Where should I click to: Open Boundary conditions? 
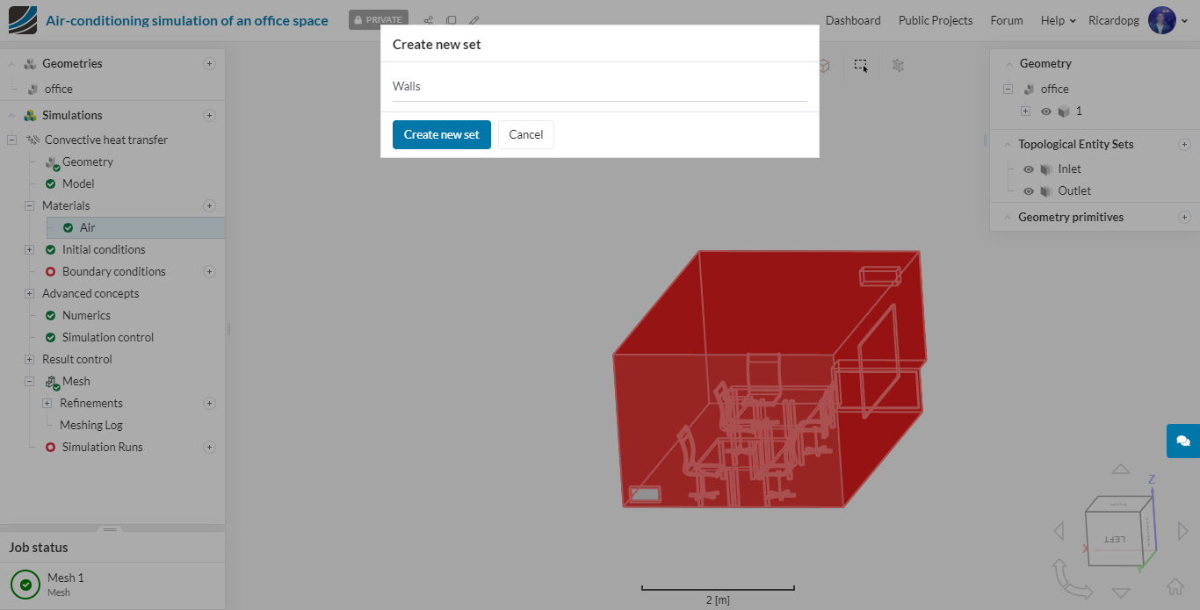pyautogui.click(x=113, y=271)
